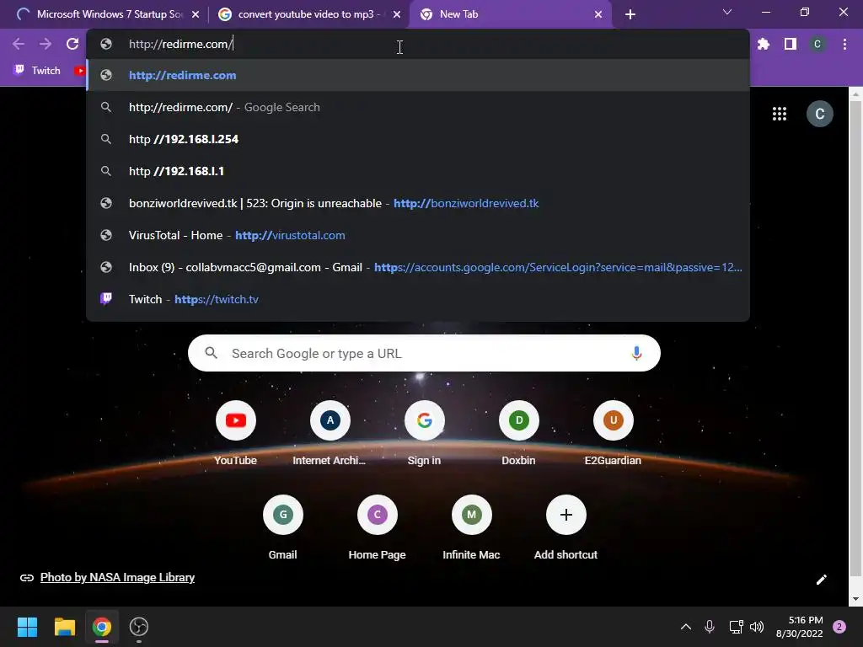Open the Extensions puzzle icon
The height and width of the screenshot is (647, 863).
(x=764, y=44)
